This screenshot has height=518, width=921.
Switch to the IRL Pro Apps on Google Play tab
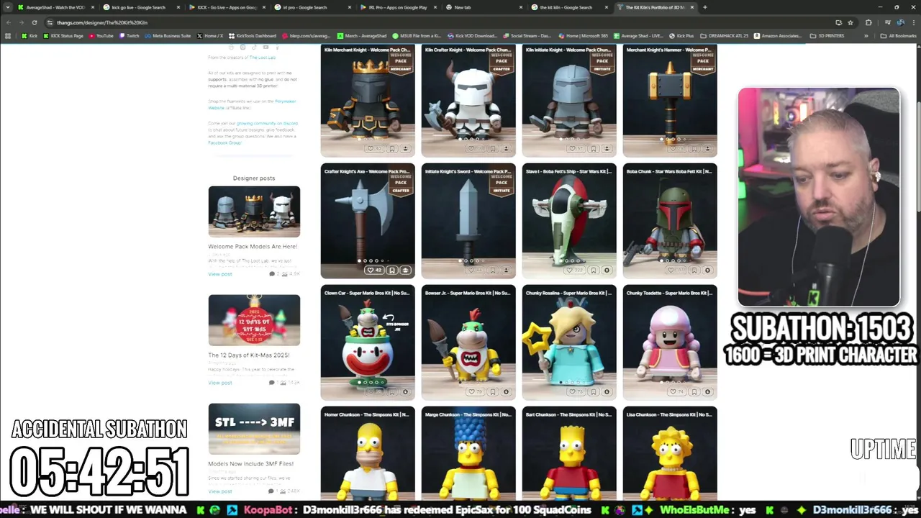point(399,7)
